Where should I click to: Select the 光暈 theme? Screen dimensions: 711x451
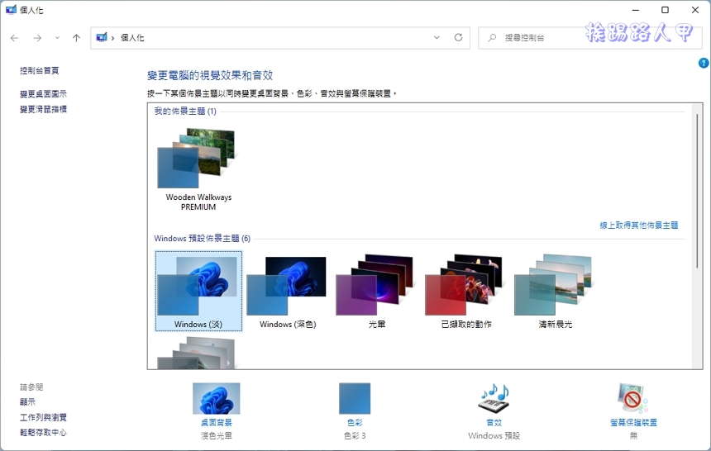coord(377,291)
